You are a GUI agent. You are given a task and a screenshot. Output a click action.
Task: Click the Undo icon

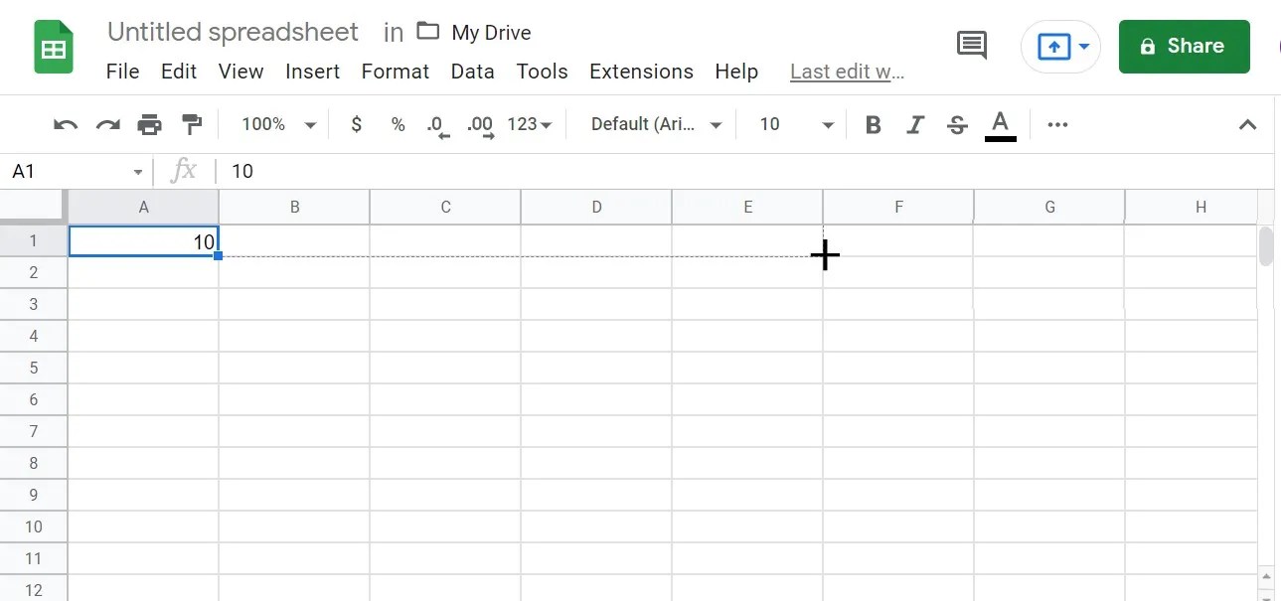tap(64, 124)
